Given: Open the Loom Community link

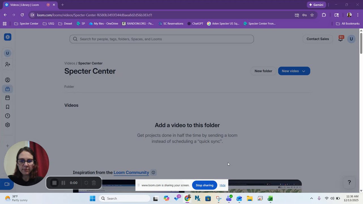Looking at the screenshot, I should pyautogui.click(x=131, y=173).
